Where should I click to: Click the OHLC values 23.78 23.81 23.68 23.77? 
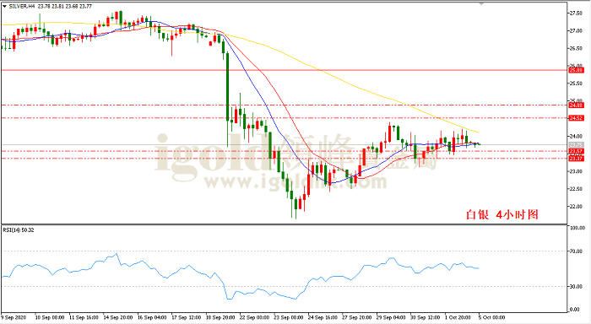pyautogui.click(x=65, y=7)
